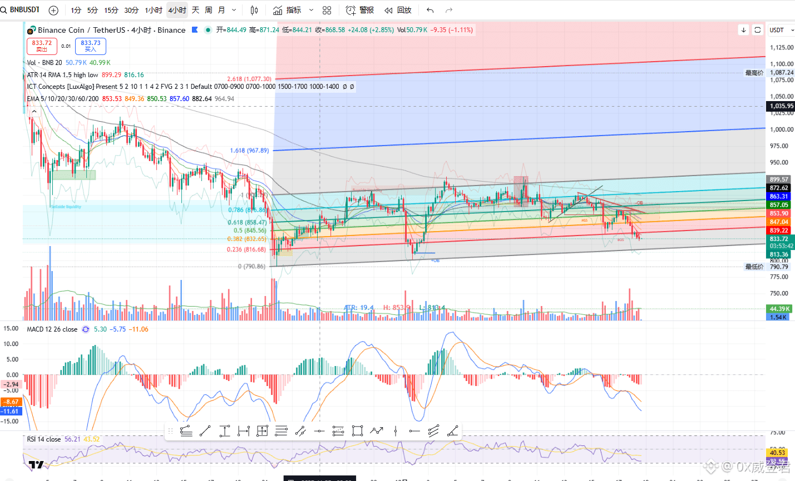Select the rectangle drawing tool
795x481 pixels.
(x=358, y=430)
